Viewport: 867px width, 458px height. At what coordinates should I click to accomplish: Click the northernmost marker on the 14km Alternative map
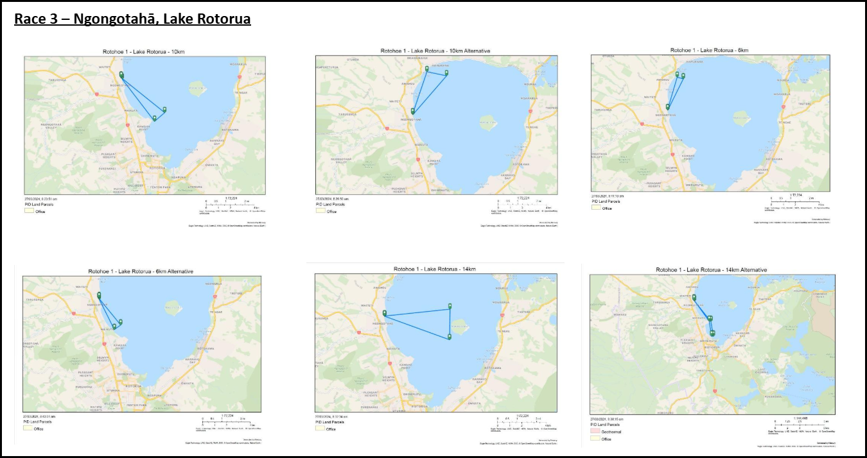(694, 298)
